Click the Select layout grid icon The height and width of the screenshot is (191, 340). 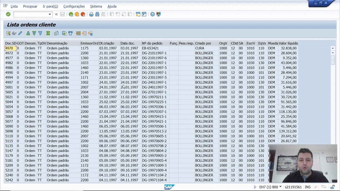[x=78, y=33]
